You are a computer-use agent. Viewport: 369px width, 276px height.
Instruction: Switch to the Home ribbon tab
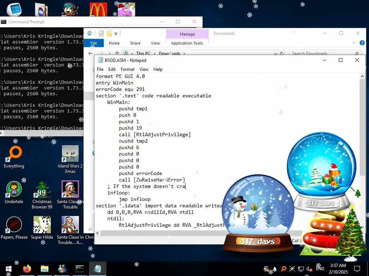tap(114, 43)
